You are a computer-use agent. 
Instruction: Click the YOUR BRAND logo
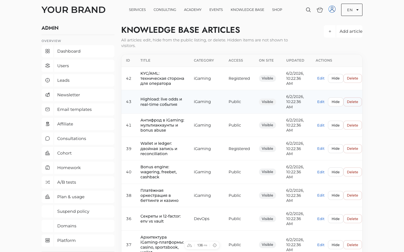[74, 10]
